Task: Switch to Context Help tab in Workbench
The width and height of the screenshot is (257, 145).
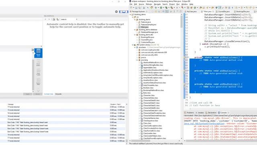Action: coord(49,94)
